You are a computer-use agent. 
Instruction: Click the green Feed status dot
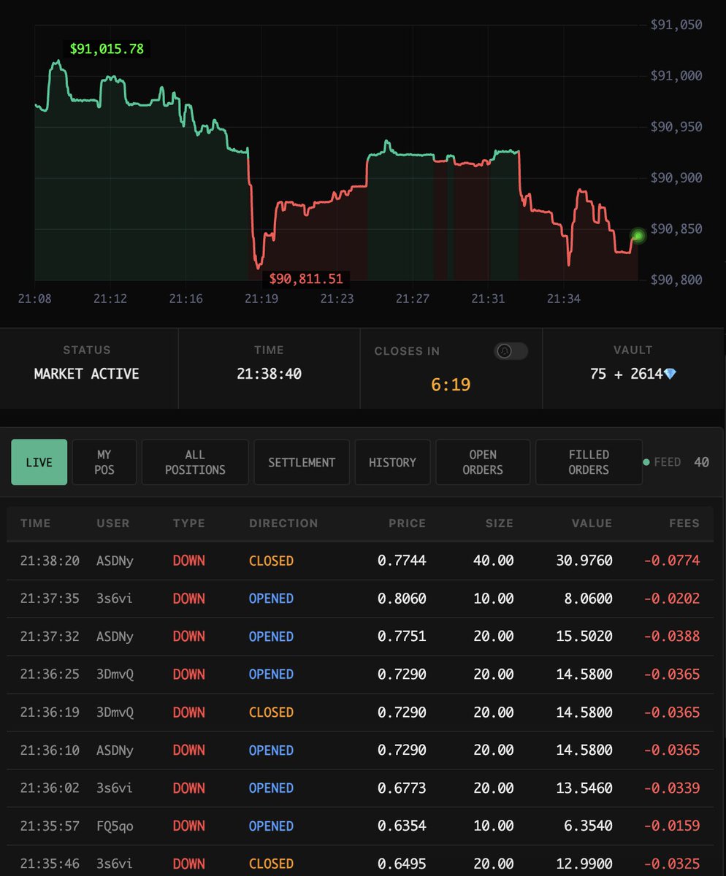(x=646, y=462)
